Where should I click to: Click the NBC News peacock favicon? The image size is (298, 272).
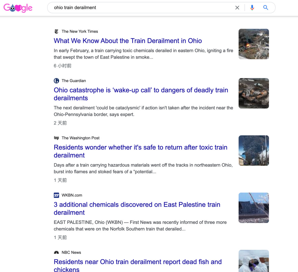pyautogui.click(x=57, y=252)
